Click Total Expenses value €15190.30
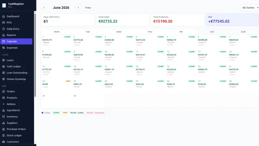This screenshot has height=146, width=259. (163, 21)
